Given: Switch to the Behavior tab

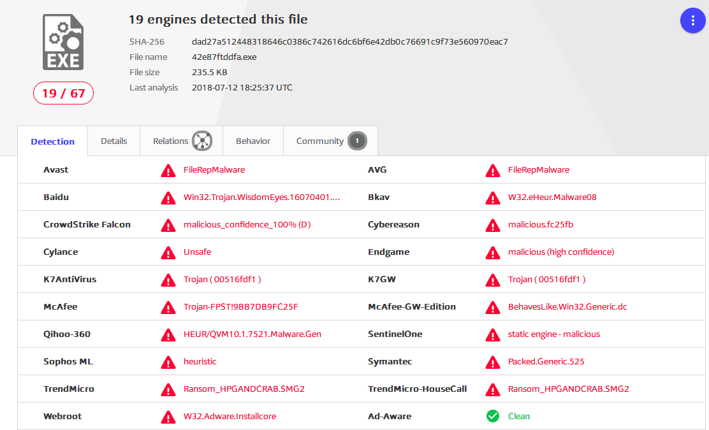Looking at the screenshot, I should pyautogui.click(x=253, y=141).
